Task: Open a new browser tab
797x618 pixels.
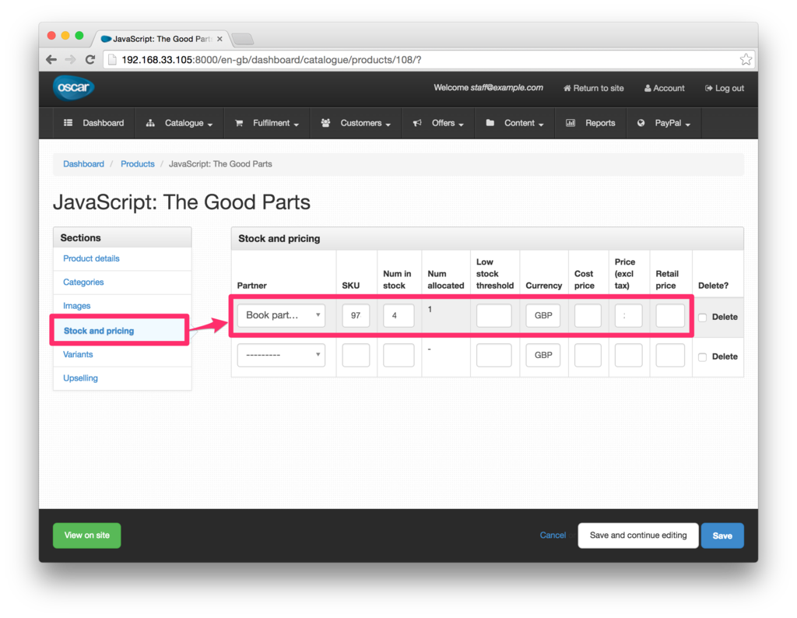Action: (x=243, y=39)
